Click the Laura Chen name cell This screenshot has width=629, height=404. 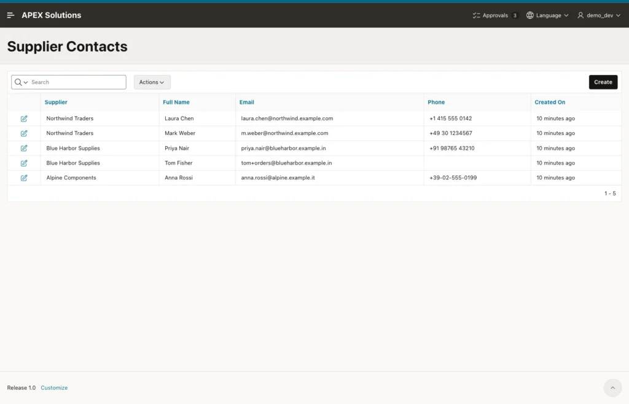coord(179,118)
